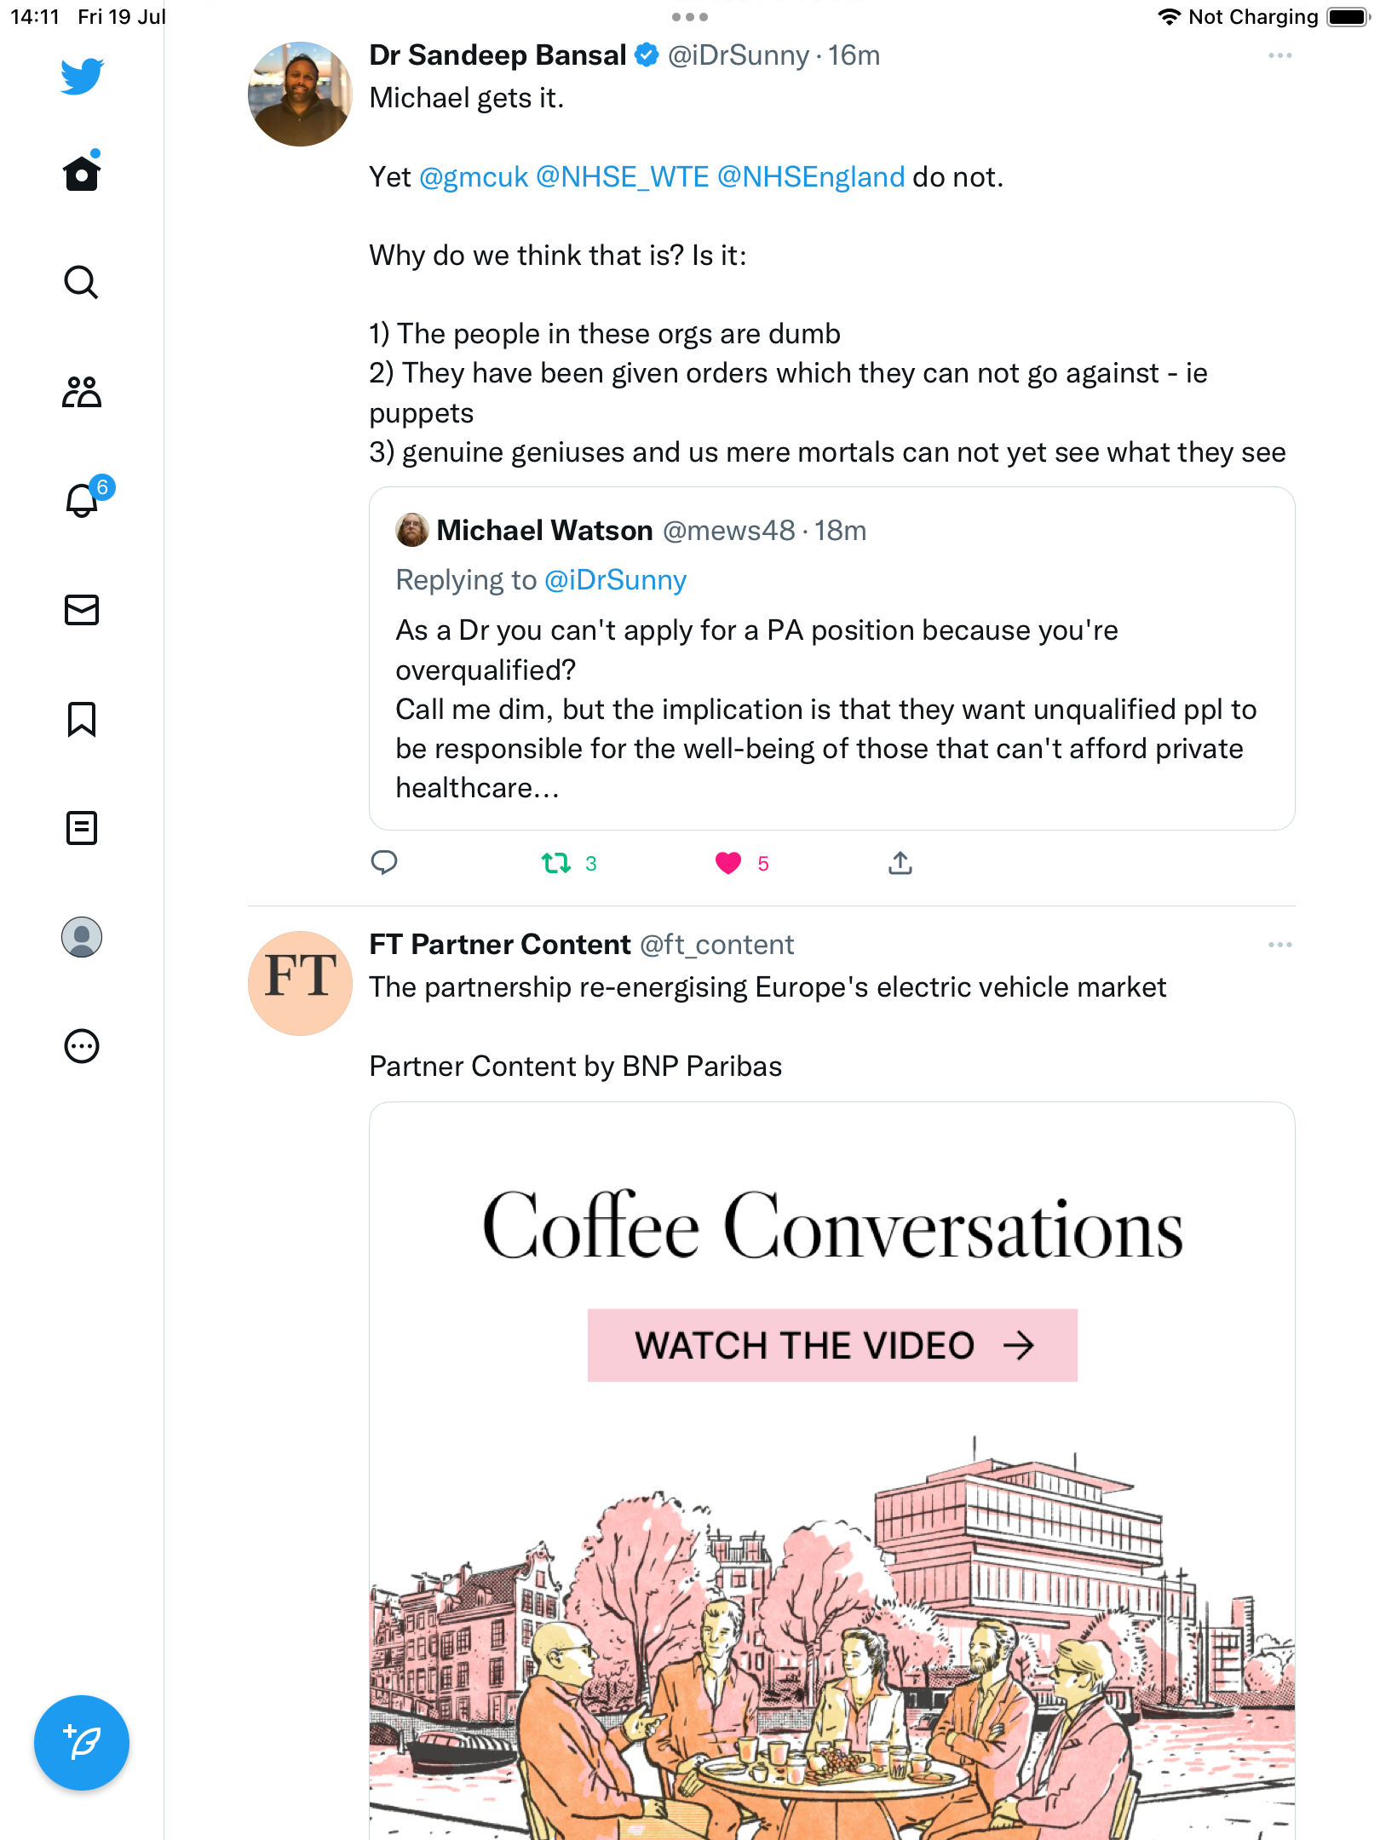
Task: Open the Lists icon in sidebar
Action: coord(82,828)
